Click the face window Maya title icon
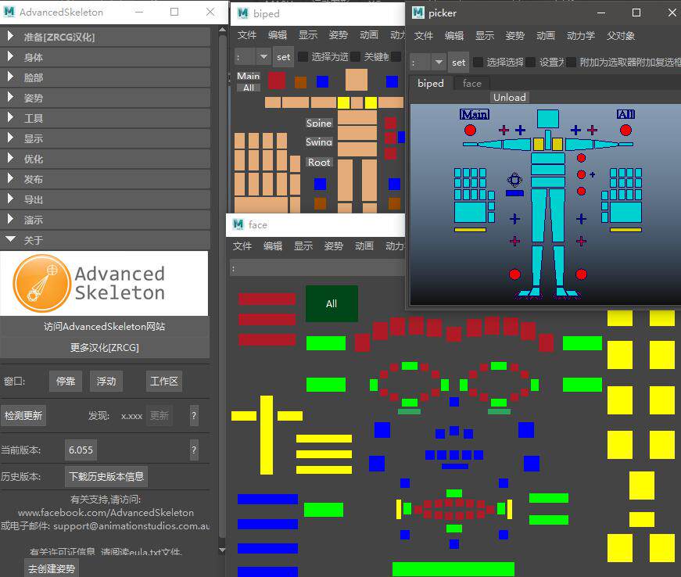The width and height of the screenshot is (681, 577). click(238, 224)
